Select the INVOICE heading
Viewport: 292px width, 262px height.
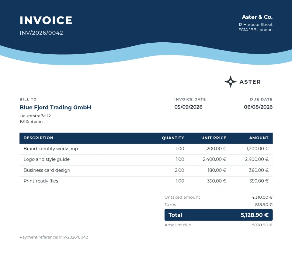point(46,20)
